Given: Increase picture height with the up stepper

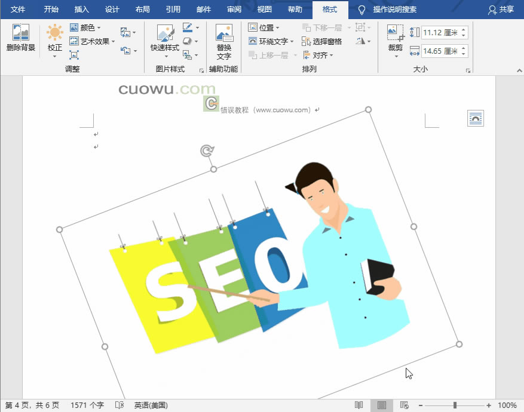Looking at the screenshot, I should 464,30.
